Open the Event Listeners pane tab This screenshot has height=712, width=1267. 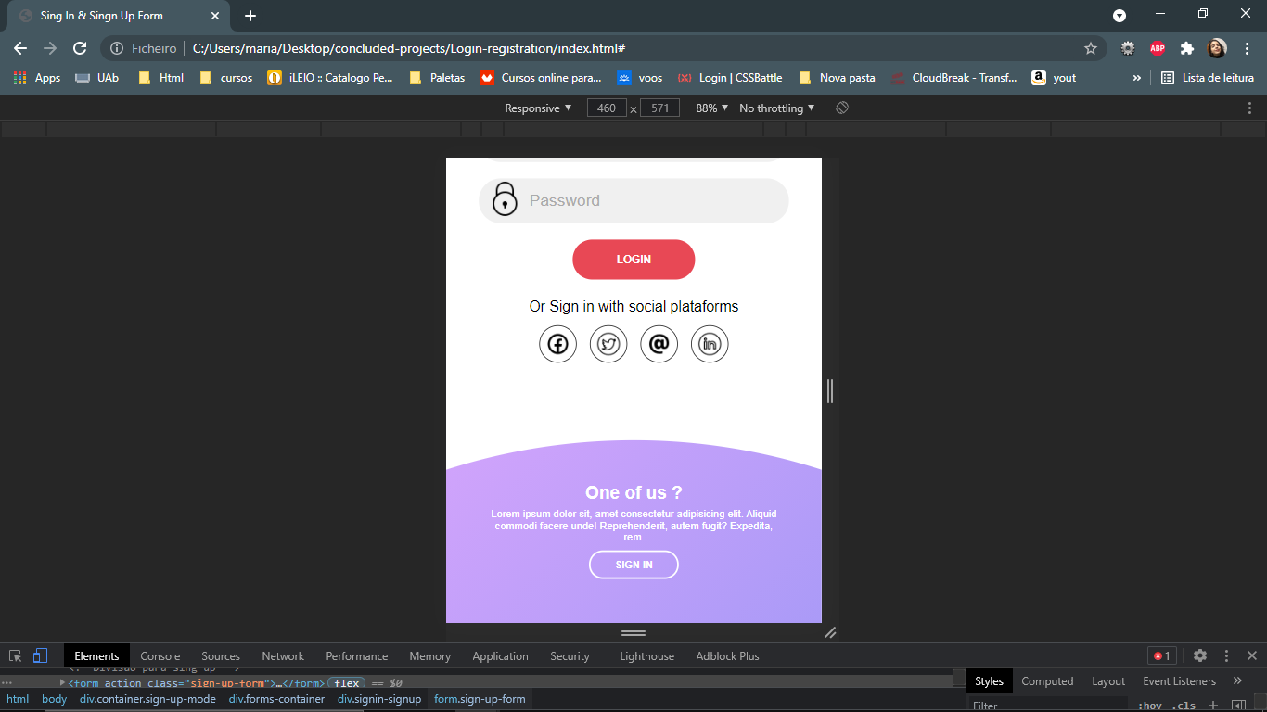(1179, 680)
